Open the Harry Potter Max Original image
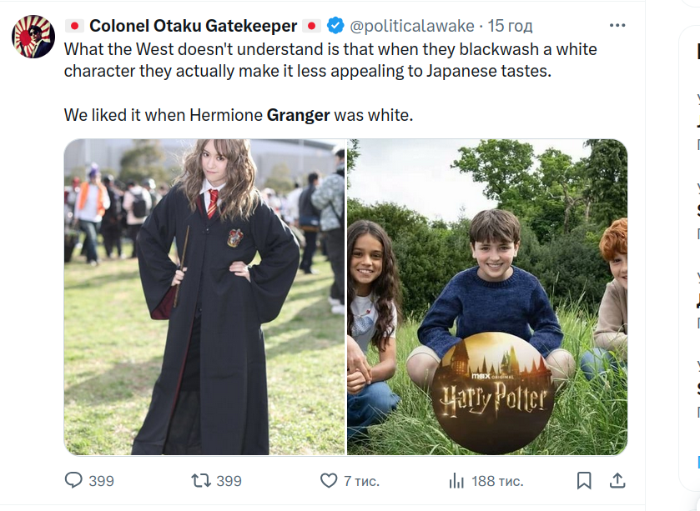 tap(487, 297)
